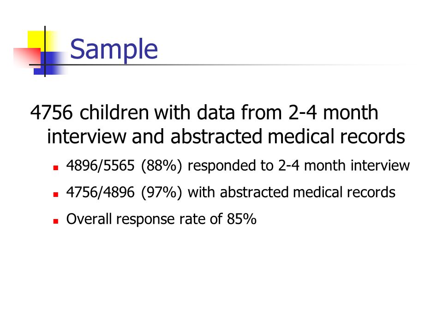Click the "85%" value in the last bullet
The width and height of the screenshot is (443, 332).
click(x=241, y=219)
